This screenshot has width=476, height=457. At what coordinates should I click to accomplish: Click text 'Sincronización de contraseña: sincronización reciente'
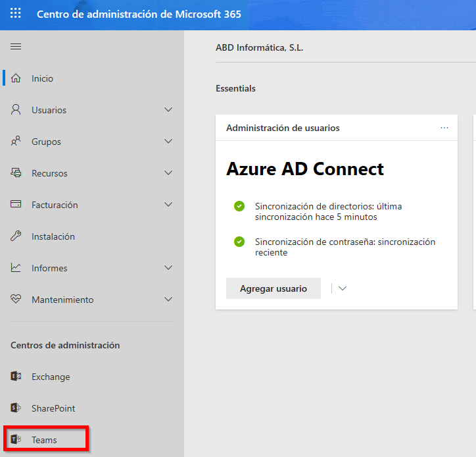click(345, 247)
